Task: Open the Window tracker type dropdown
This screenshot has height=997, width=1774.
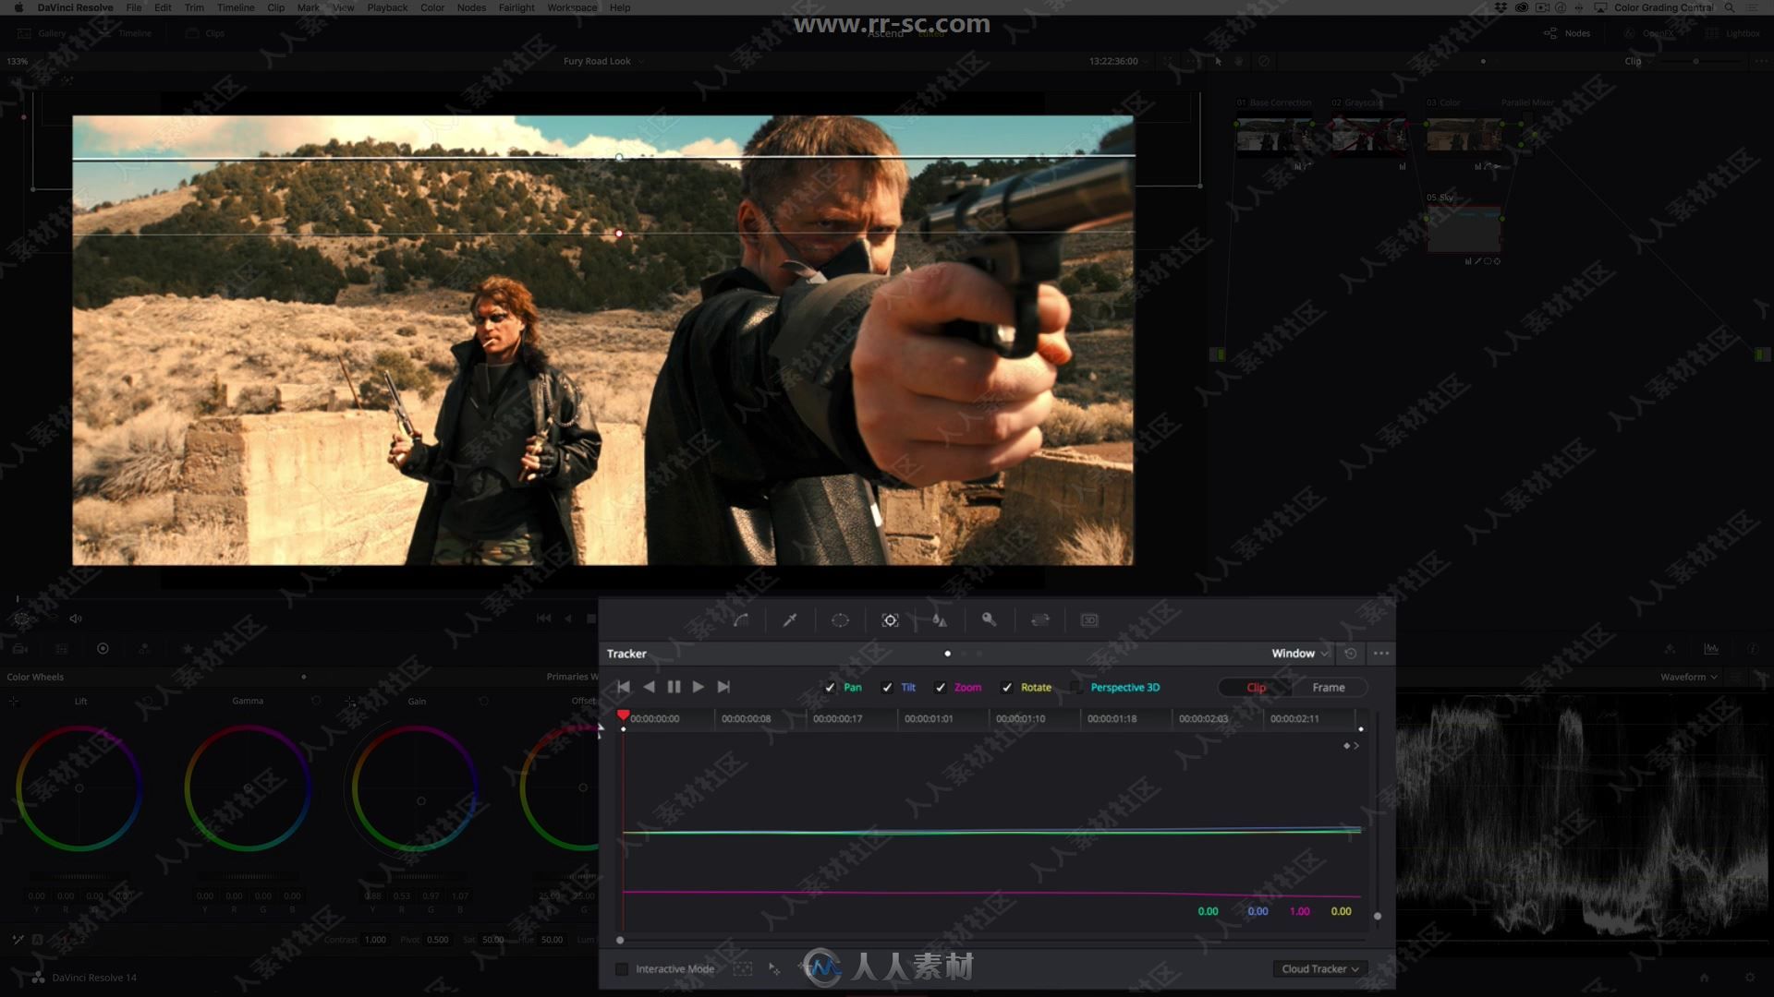Action: [x=1299, y=654]
